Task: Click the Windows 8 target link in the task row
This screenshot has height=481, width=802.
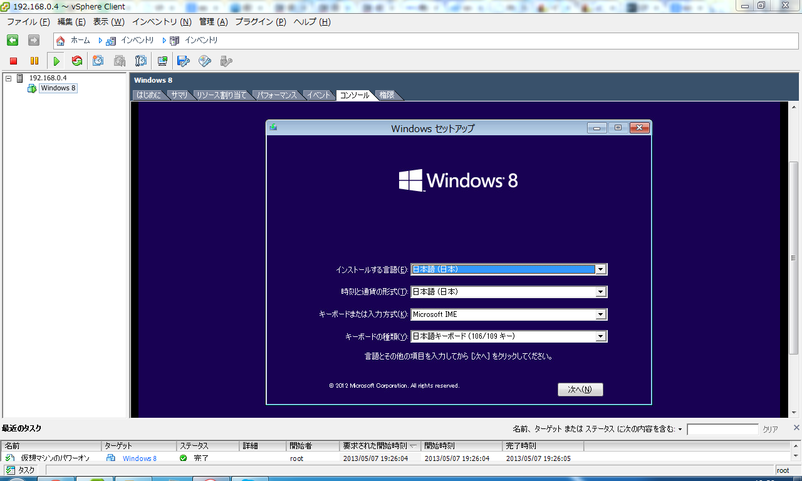Action: coord(139,458)
